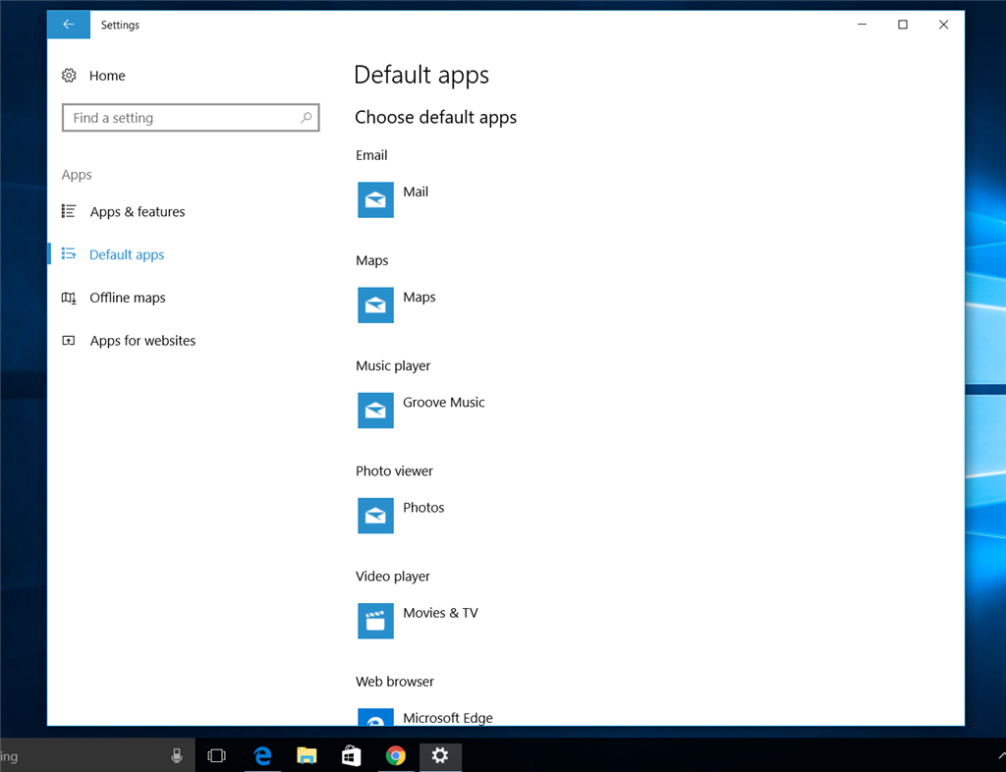
Task: Launch Google Chrome from taskbar
Action: tap(395, 756)
